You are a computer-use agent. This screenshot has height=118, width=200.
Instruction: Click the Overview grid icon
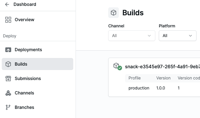click(x=8, y=20)
